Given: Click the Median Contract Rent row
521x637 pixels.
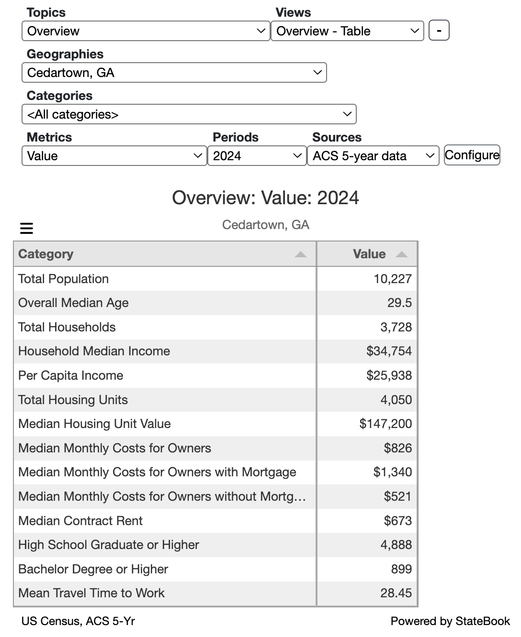Looking at the screenshot, I should click(215, 521).
